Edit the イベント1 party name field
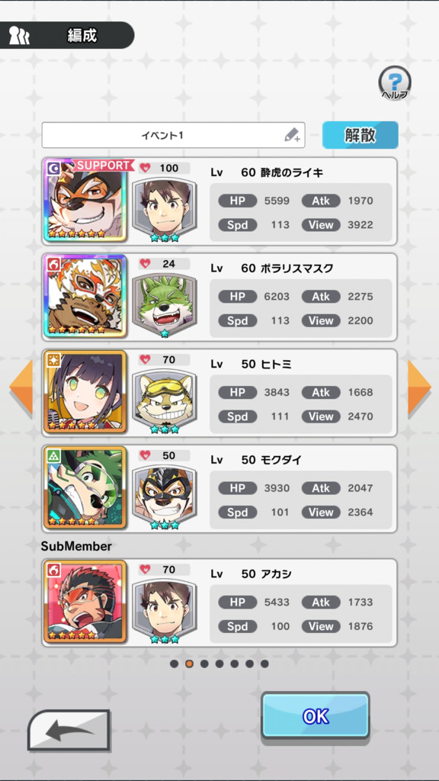439x781 pixels. point(173,135)
